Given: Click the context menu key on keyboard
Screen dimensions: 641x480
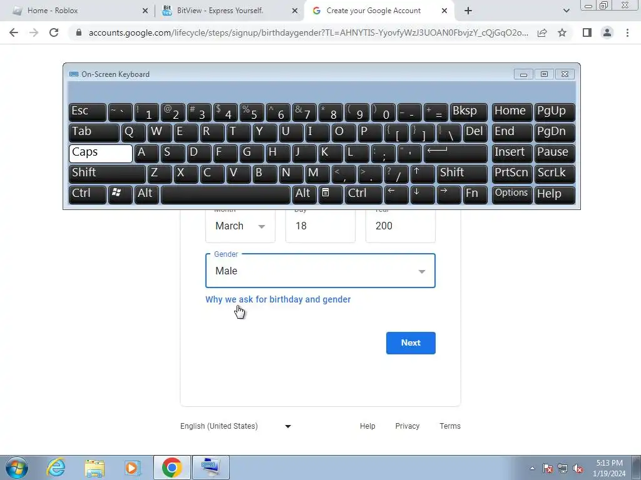Looking at the screenshot, I should 331,194.
